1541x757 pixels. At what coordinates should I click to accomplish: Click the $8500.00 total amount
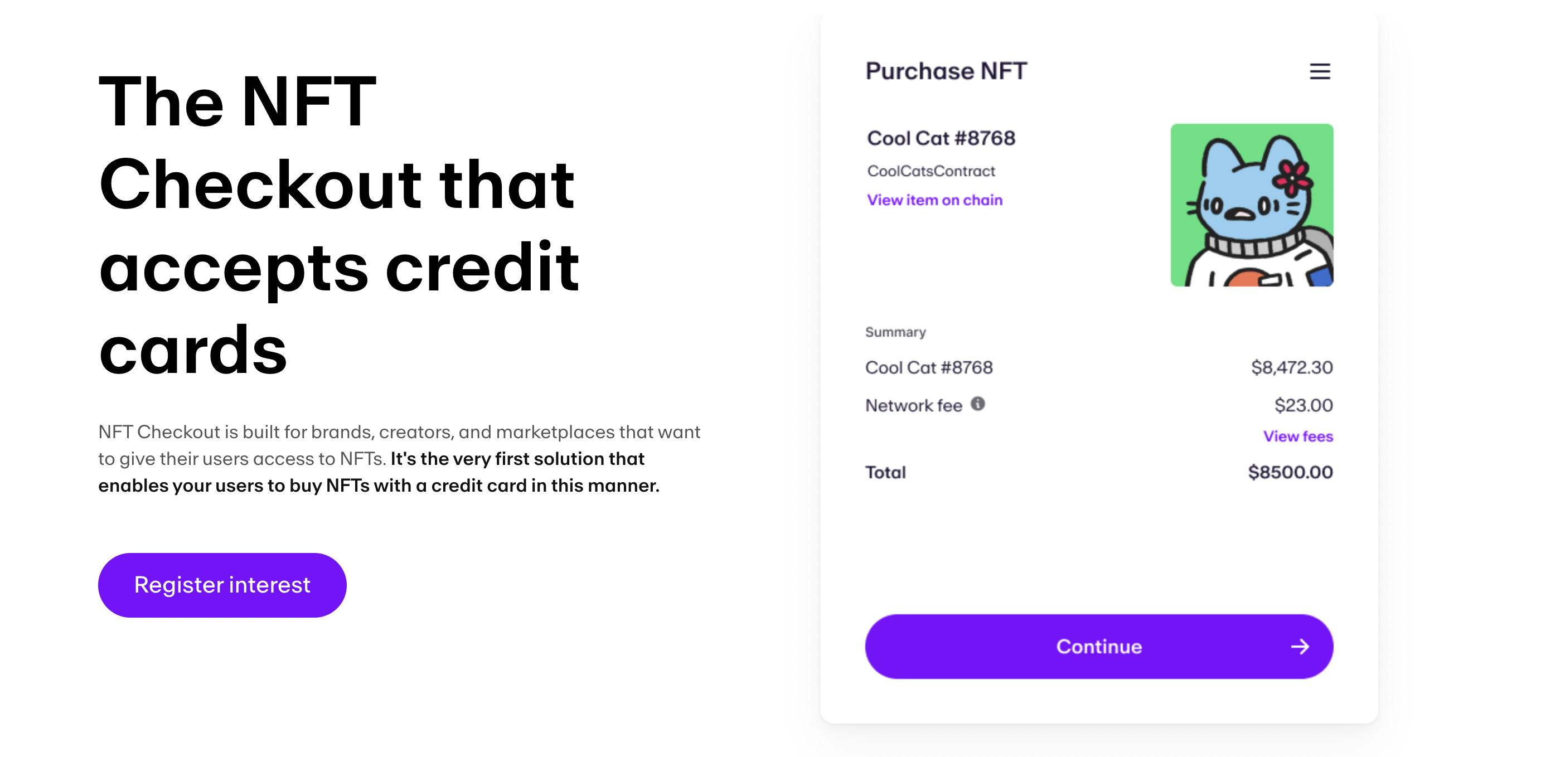pos(1290,472)
